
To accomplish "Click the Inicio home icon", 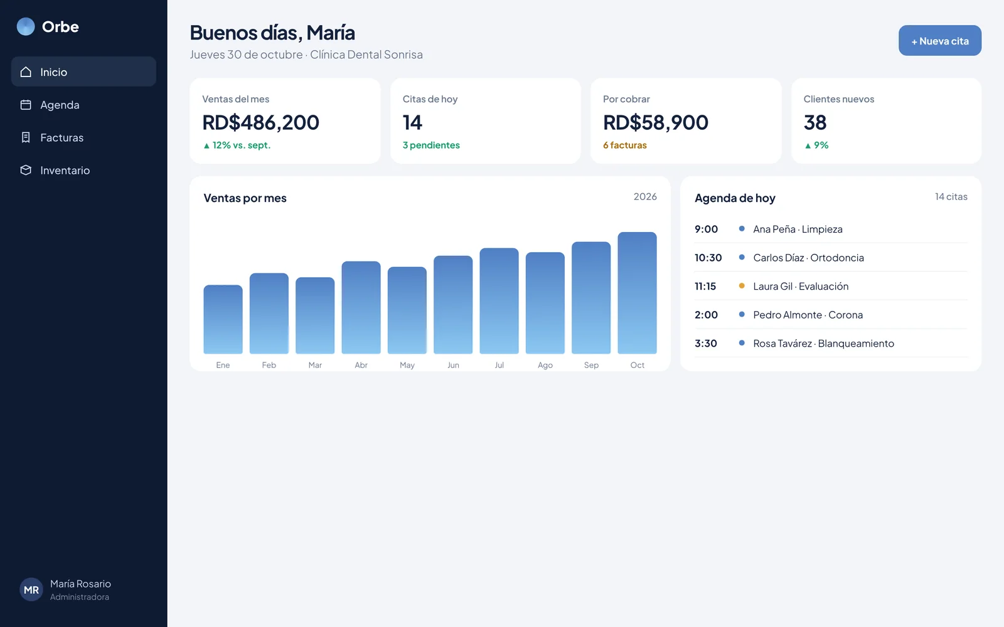I will [26, 72].
